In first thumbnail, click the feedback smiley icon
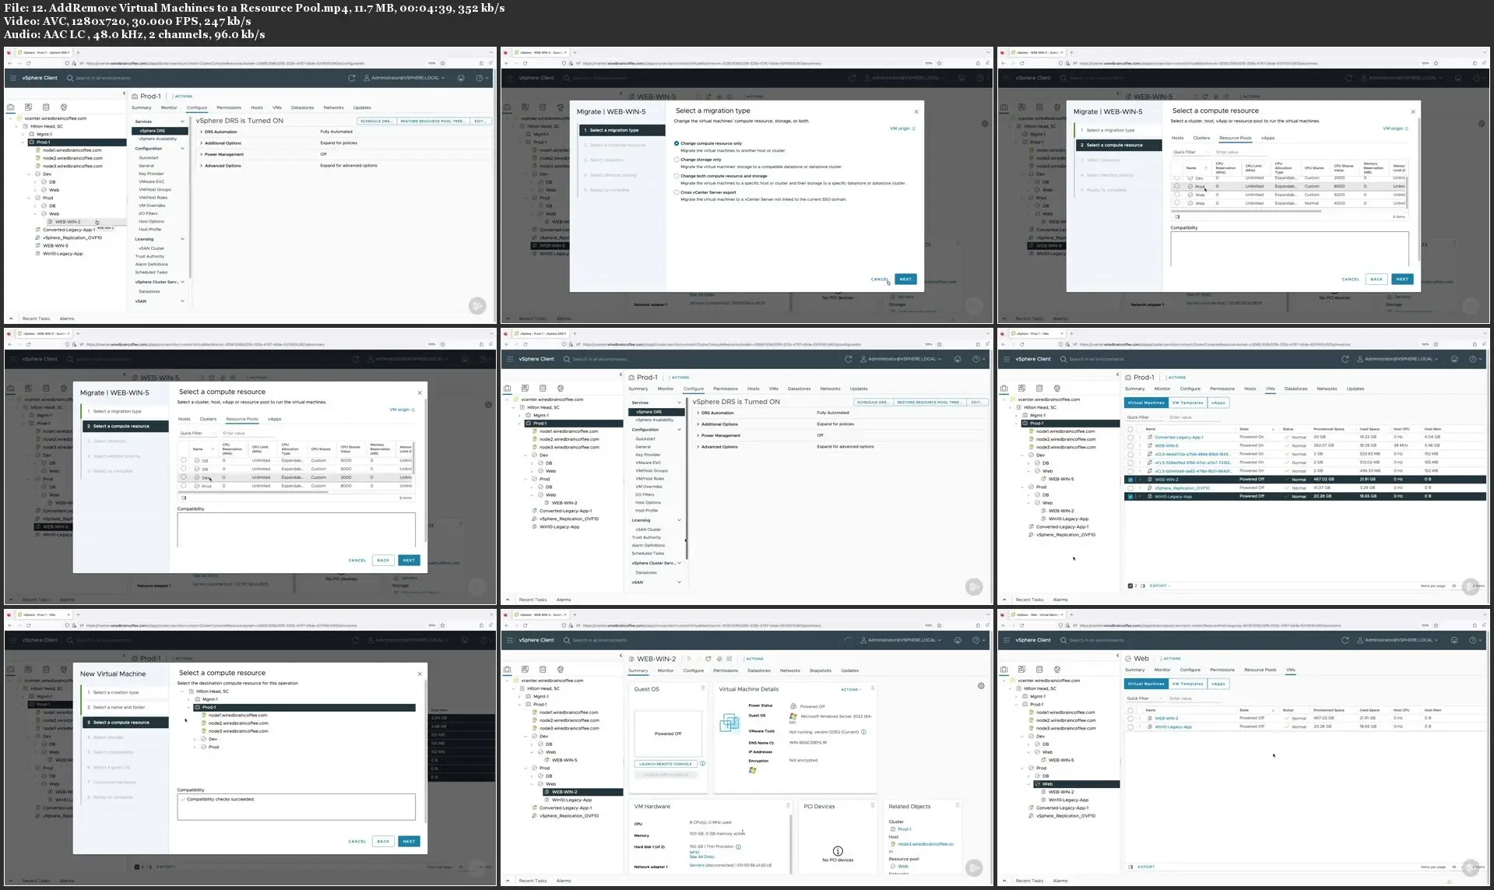 [461, 78]
